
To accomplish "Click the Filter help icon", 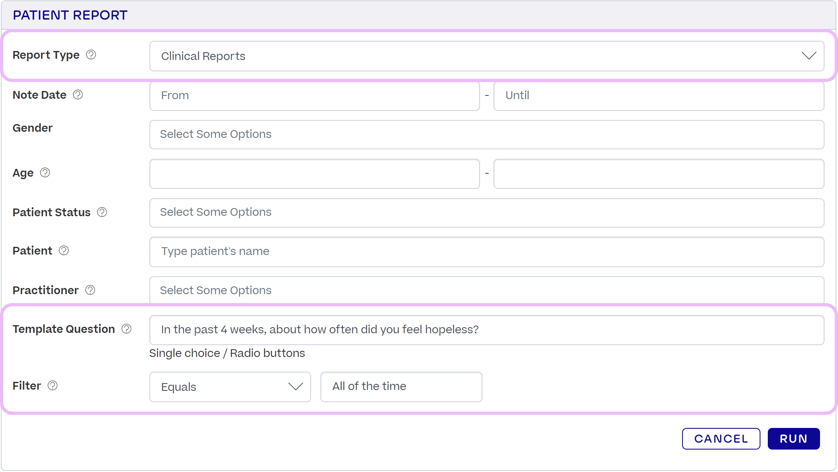I will click(x=53, y=385).
